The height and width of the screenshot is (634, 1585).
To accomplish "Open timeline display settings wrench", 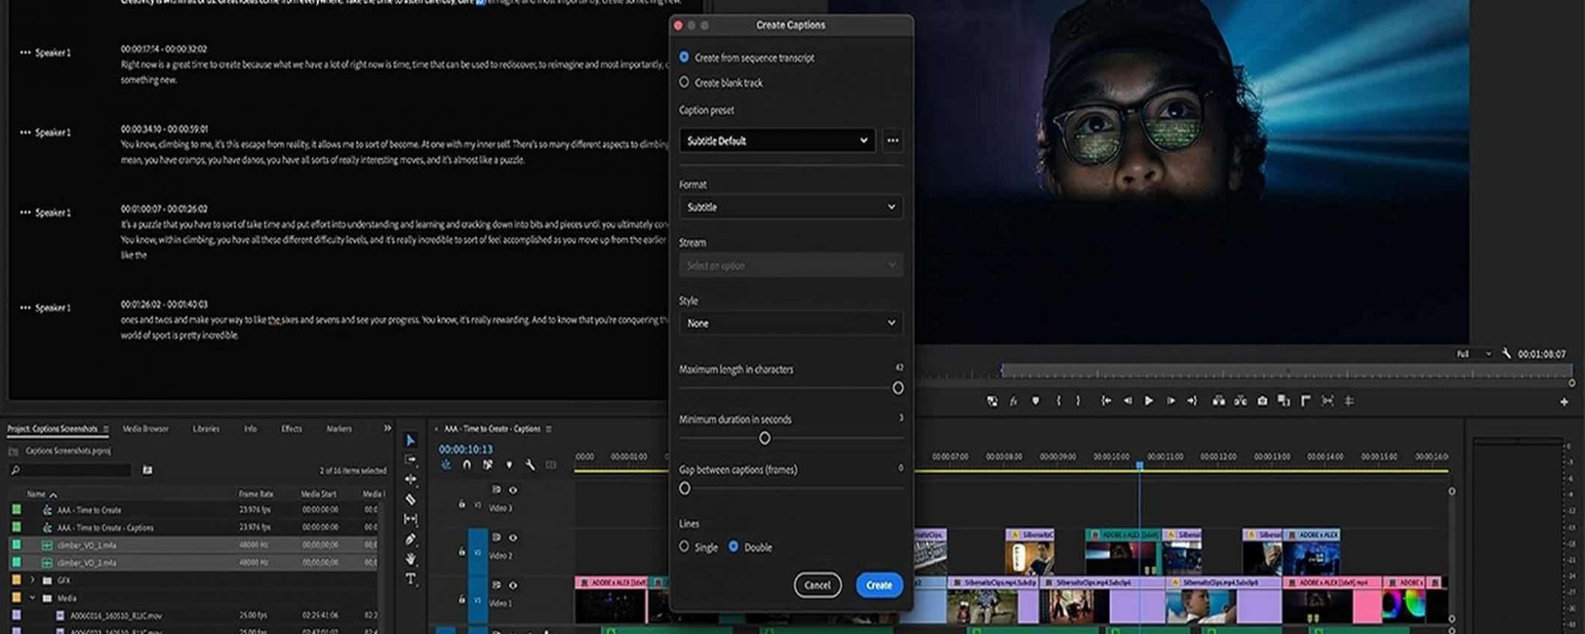I will click(x=530, y=465).
